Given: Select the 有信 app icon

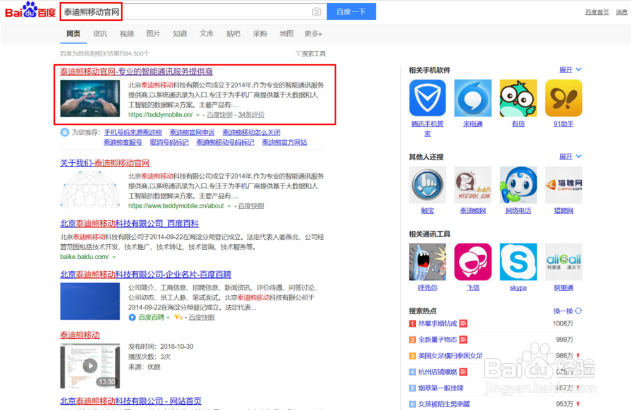Looking at the screenshot, I should coord(518,98).
